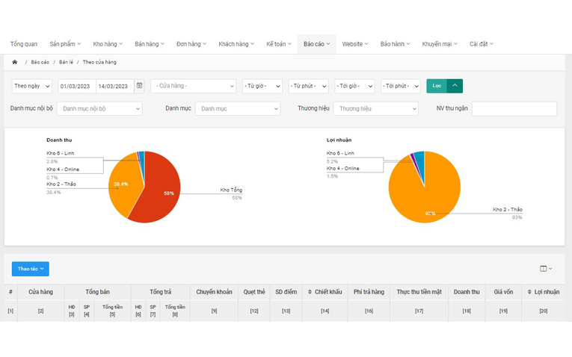Sort by Chiết khấu column arrows
572x357 pixels.
tap(310, 292)
